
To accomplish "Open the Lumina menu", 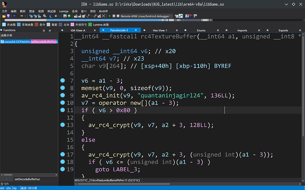I will pyautogui.click(x=64, y=11).
